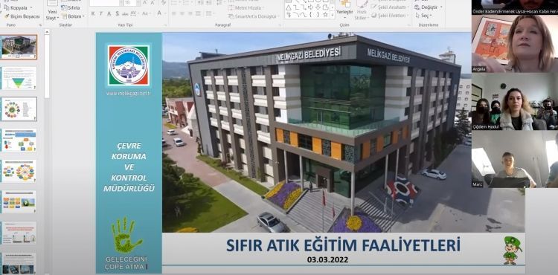558x275 pixels.
Task: Open the Change Case (Aa) dropdown
Action: (147, 13)
